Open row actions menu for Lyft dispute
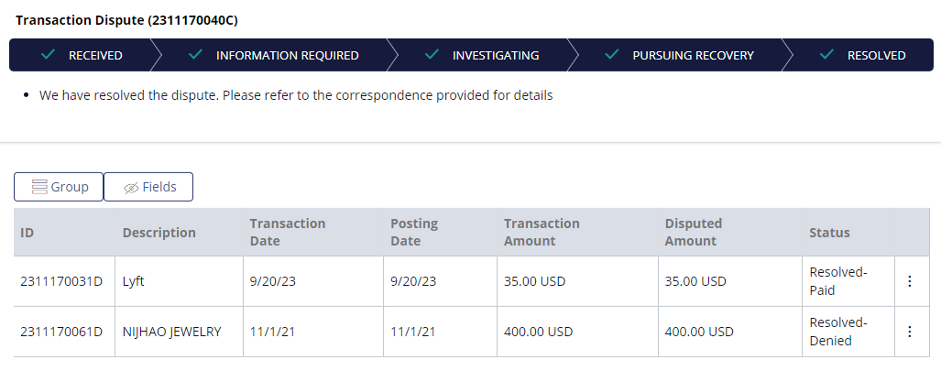Screen dimensions: 941x371 (x=909, y=281)
